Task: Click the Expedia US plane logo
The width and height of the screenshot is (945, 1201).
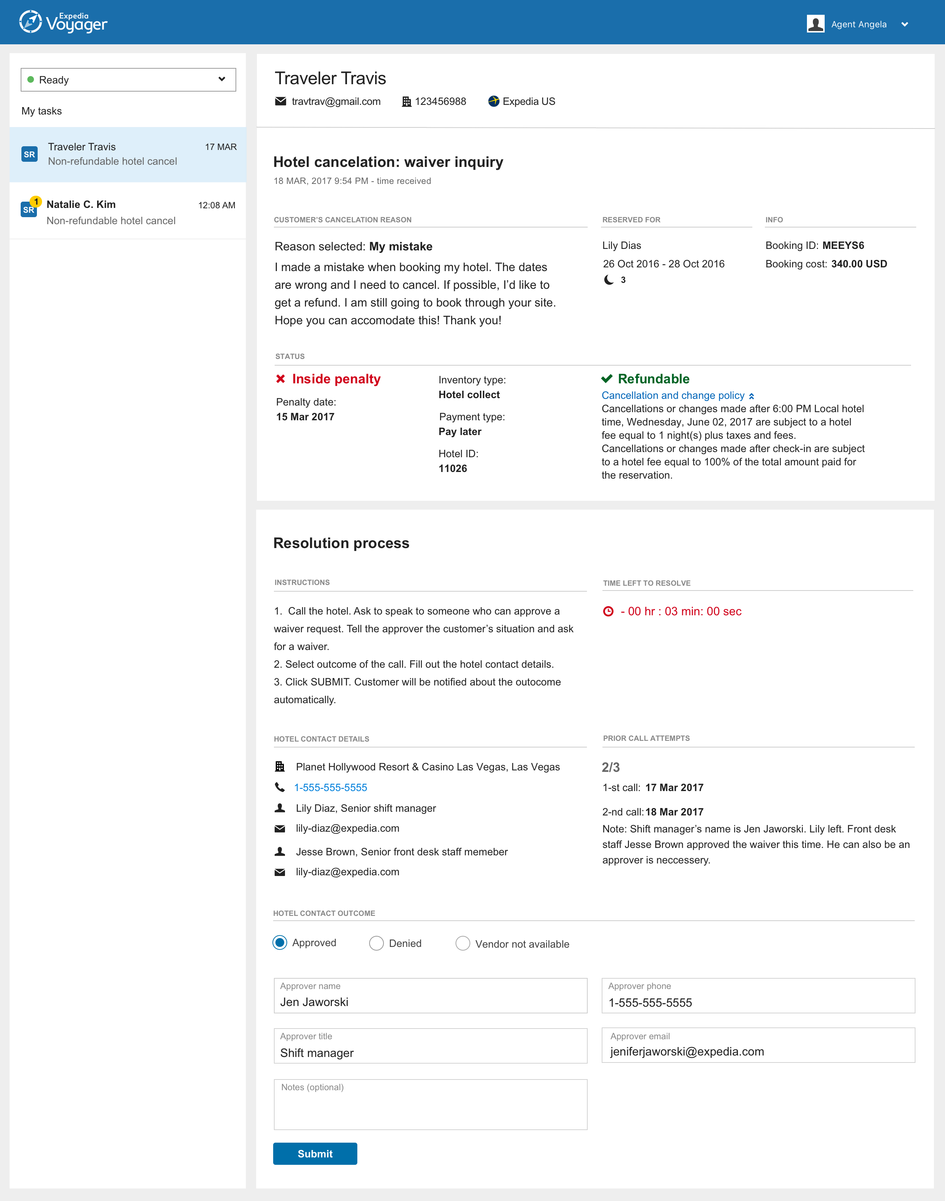Action: coord(494,101)
